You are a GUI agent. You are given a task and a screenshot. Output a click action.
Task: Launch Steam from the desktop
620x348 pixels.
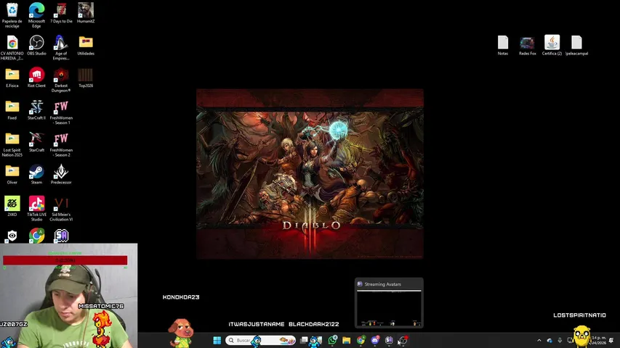36,175
